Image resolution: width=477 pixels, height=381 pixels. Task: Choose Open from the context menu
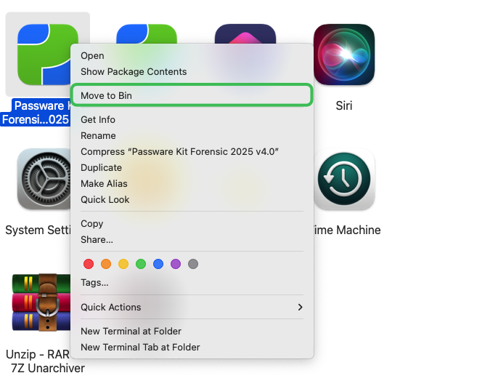click(x=192, y=56)
